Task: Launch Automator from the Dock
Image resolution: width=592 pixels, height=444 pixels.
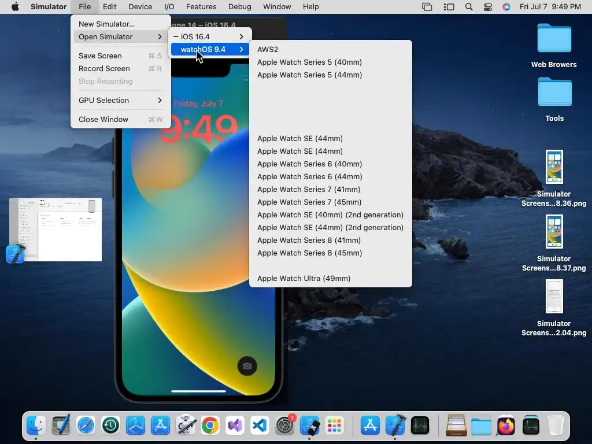Action: pos(186,425)
